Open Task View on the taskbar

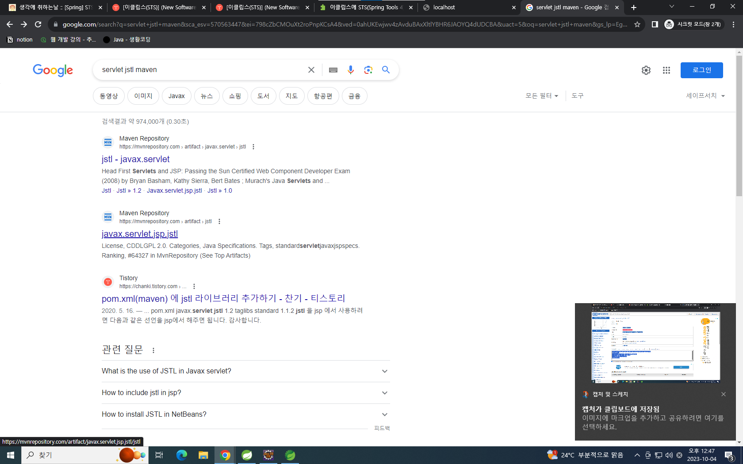click(x=159, y=455)
